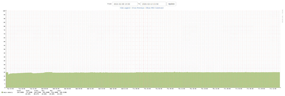
Task: Click the Update button
Action: tap(172, 4)
